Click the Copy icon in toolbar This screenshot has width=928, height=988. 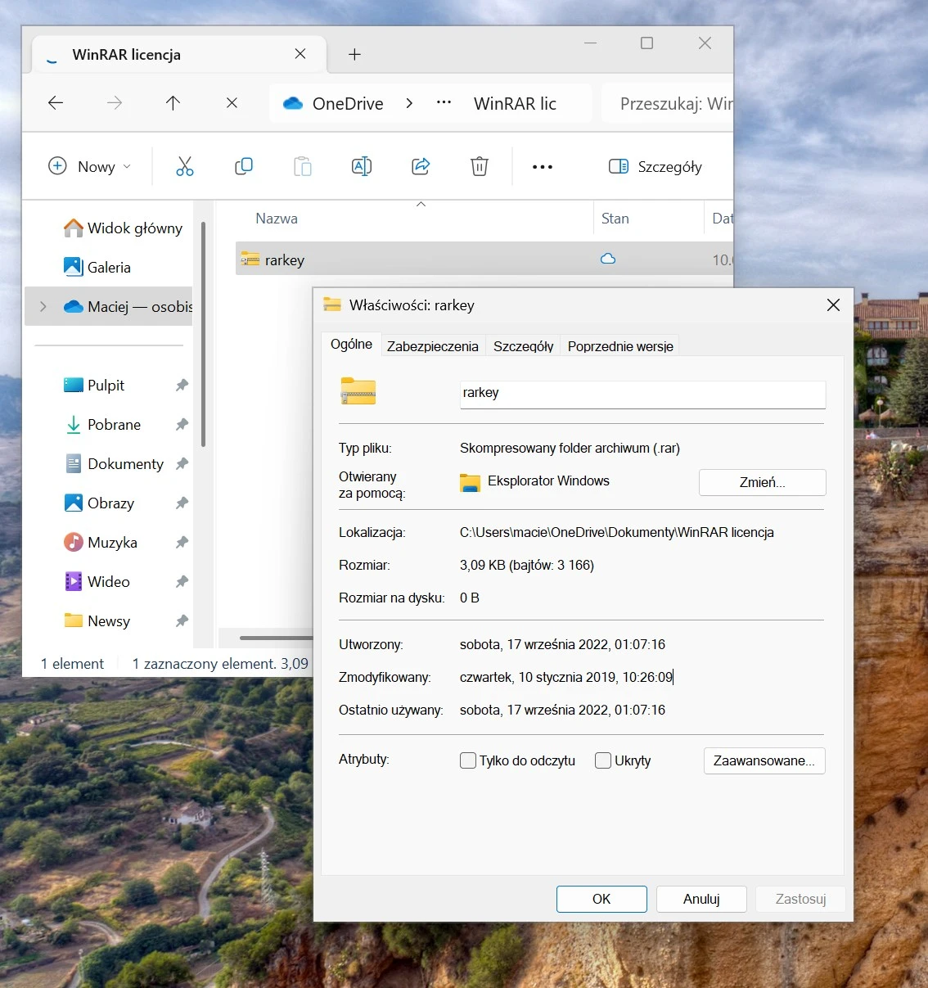[x=244, y=167]
